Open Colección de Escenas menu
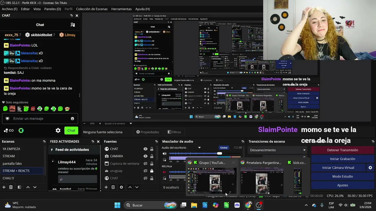The image size is (376, 211). coord(92,9)
